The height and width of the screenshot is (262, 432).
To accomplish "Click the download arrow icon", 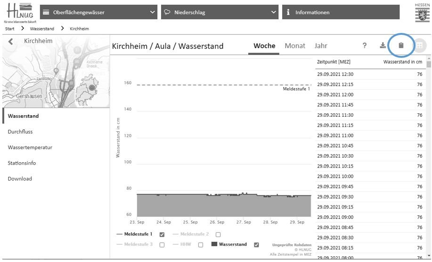I will (x=383, y=46).
